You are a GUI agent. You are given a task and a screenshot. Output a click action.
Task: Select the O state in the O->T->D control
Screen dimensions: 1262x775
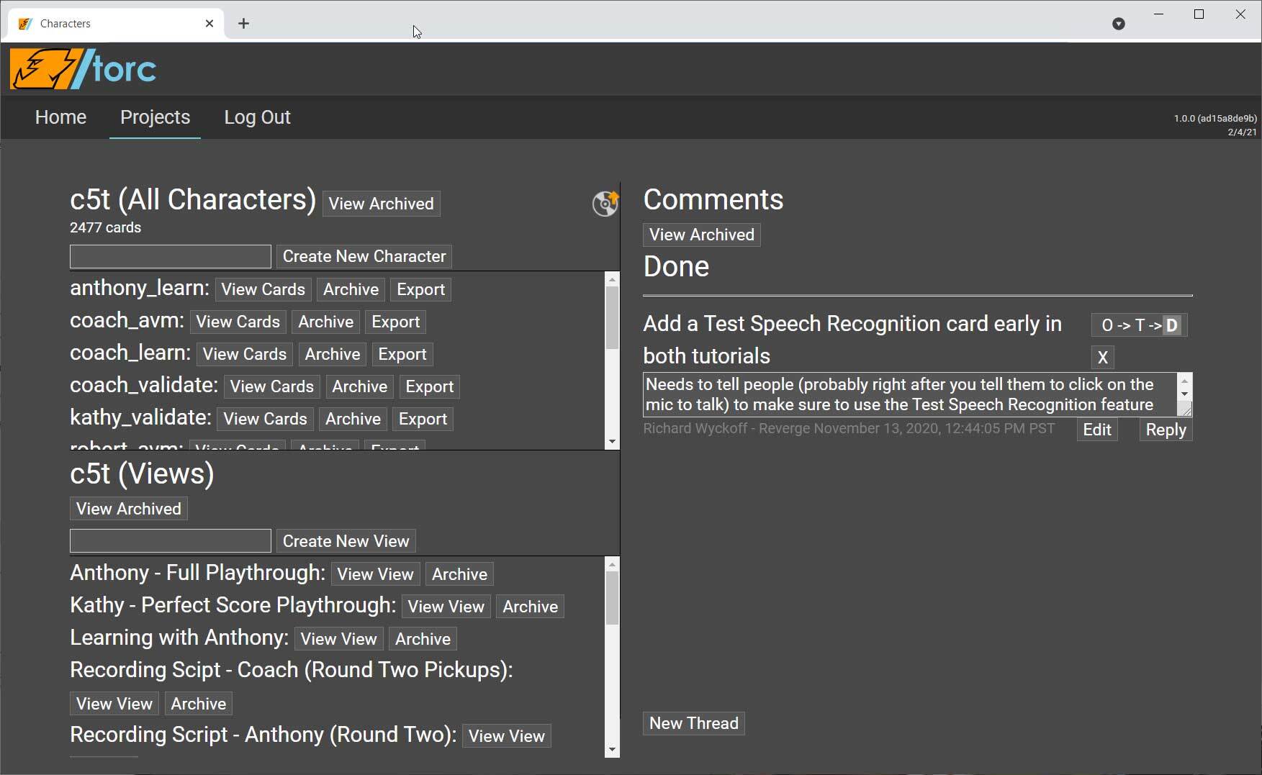click(1106, 325)
